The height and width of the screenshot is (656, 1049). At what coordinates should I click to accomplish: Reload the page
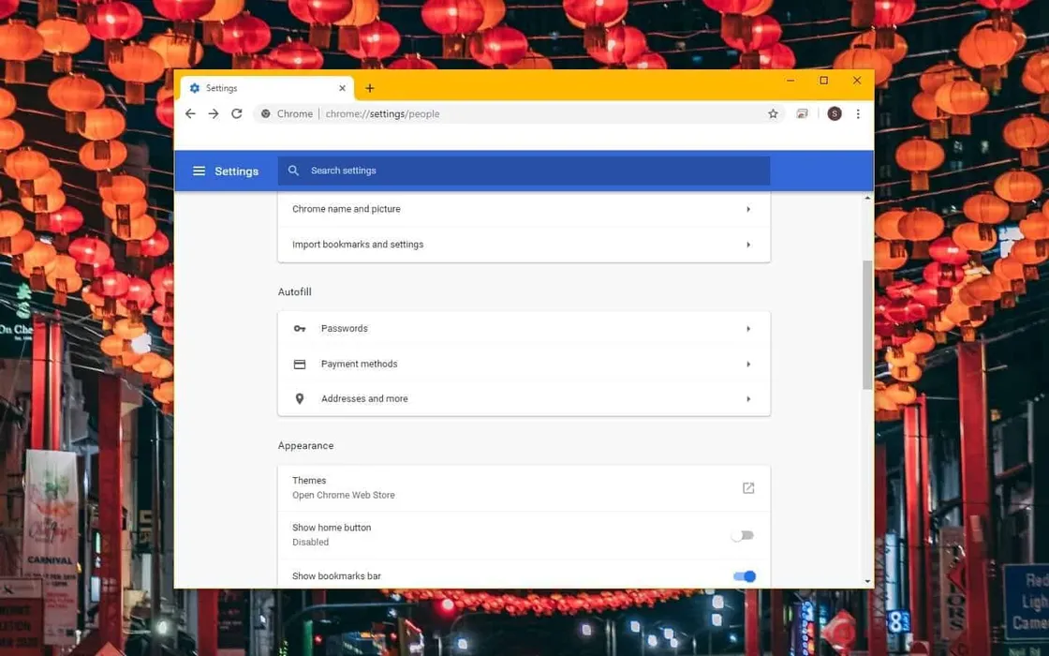(236, 113)
